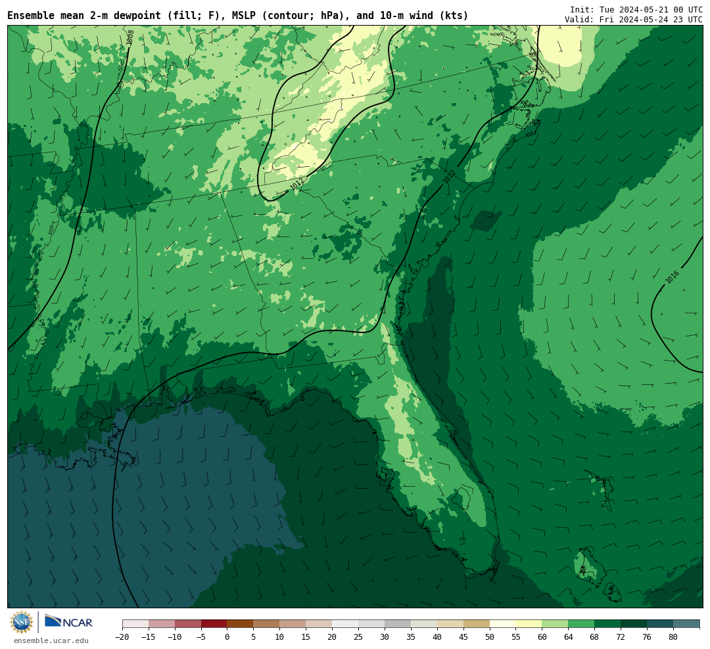Viewport: 710px width, 649px height.
Task: Pick the teal swatch above 80
Action: pos(686,624)
